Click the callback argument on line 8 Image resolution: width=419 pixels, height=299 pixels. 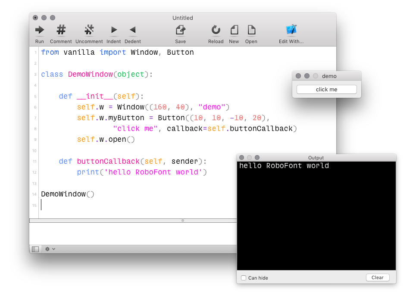tap(184, 129)
